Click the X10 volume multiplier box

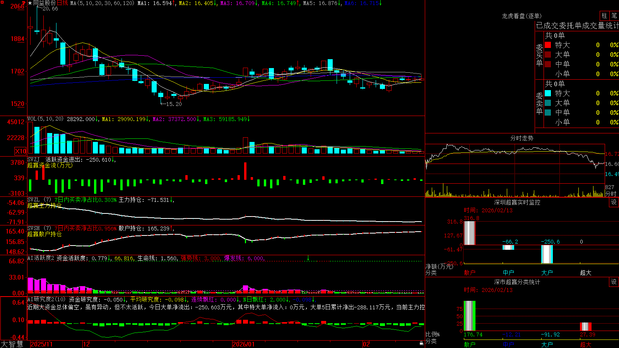pyautogui.click(x=21, y=151)
